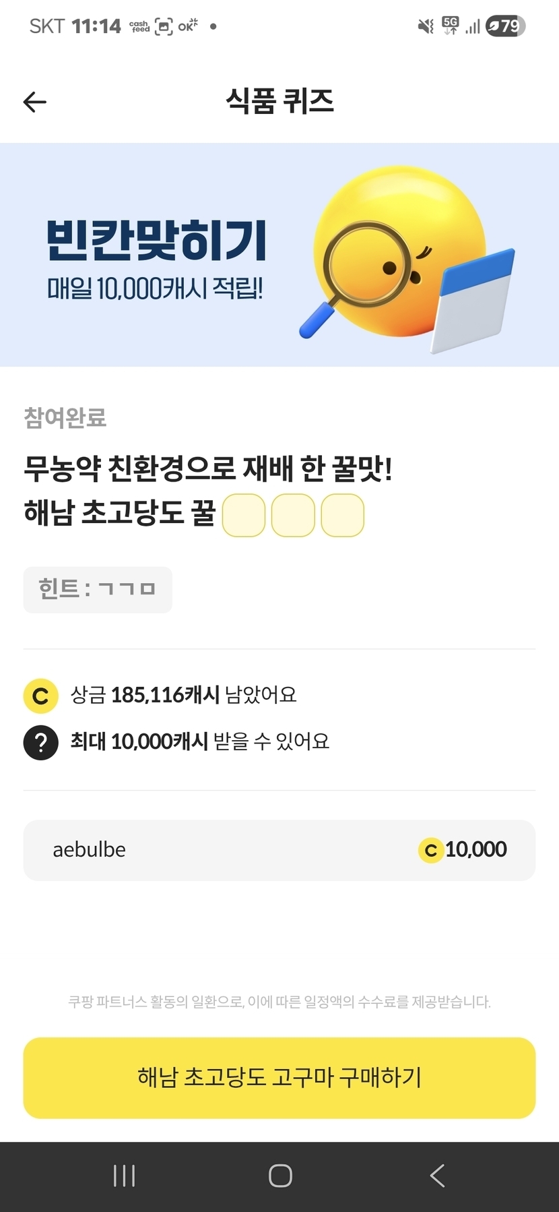Open the Android recent apps button
559x1212 pixels.
(x=125, y=1176)
